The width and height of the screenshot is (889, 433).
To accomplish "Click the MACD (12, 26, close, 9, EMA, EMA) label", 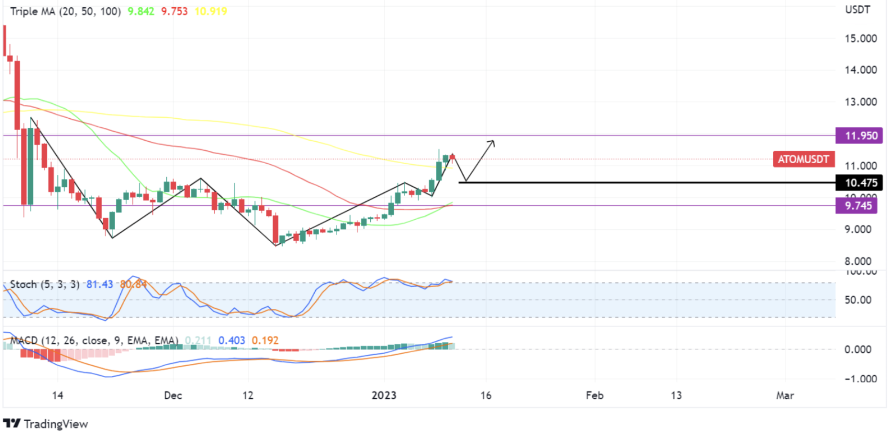I will pos(94,340).
